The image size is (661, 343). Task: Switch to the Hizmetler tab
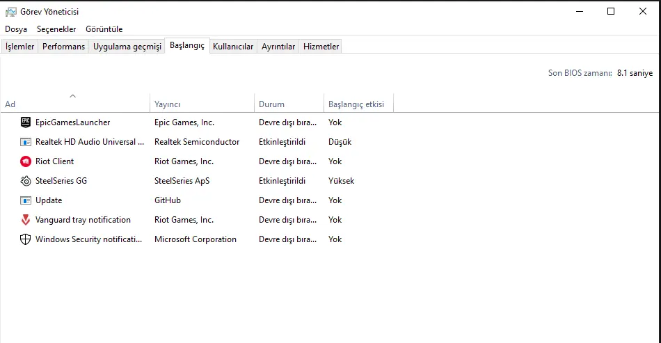pos(321,47)
